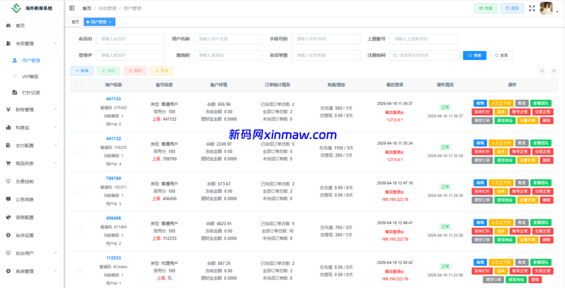The image size is (565, 288).
Task: Click the 新增 button
Action: [x=82, y=71]
